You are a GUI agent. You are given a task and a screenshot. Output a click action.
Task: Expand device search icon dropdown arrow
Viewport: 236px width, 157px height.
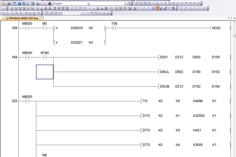tap(40, 4)
